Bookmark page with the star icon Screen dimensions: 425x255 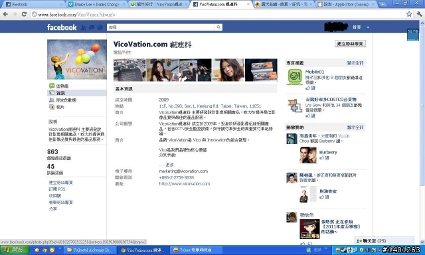[x=409, y=14]
